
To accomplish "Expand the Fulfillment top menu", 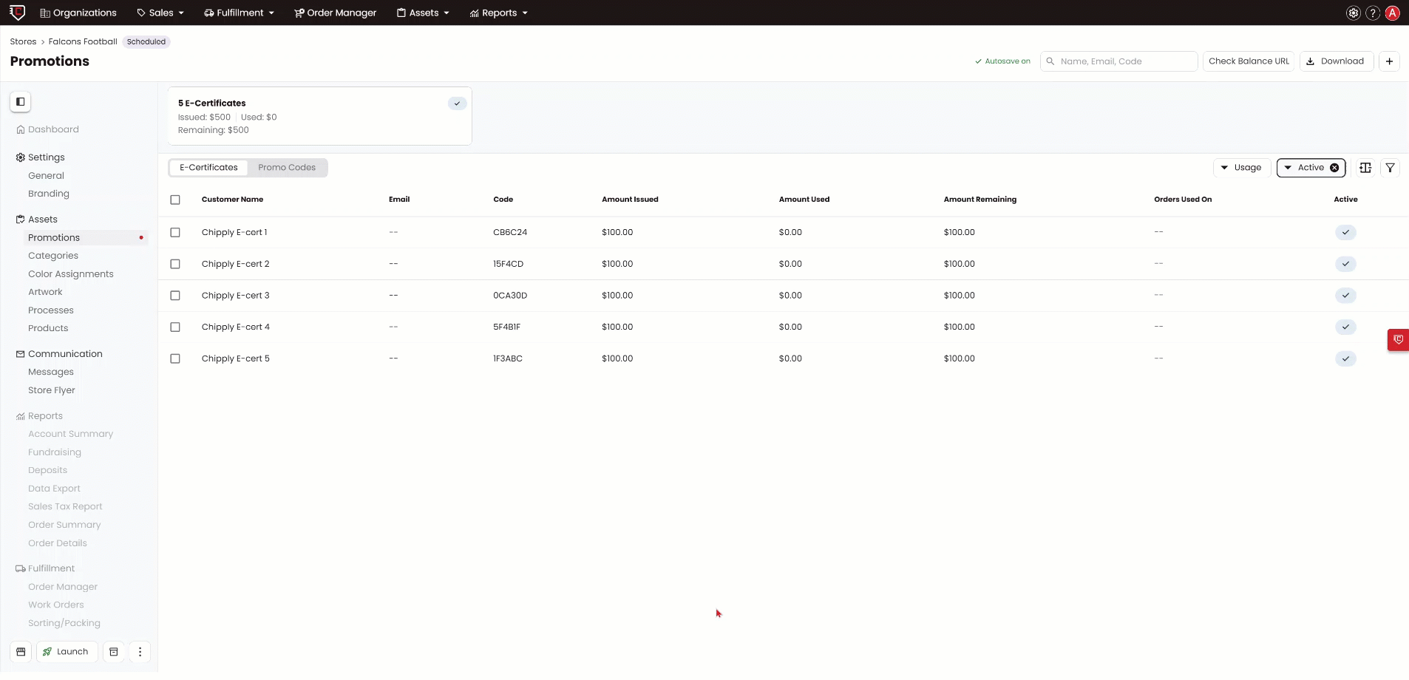I will [239, 13].
